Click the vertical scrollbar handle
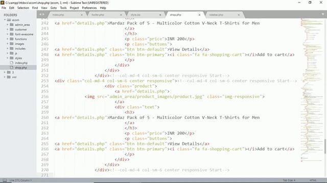Viewport: 327px width, 183px height. click(x=325, y=146)
